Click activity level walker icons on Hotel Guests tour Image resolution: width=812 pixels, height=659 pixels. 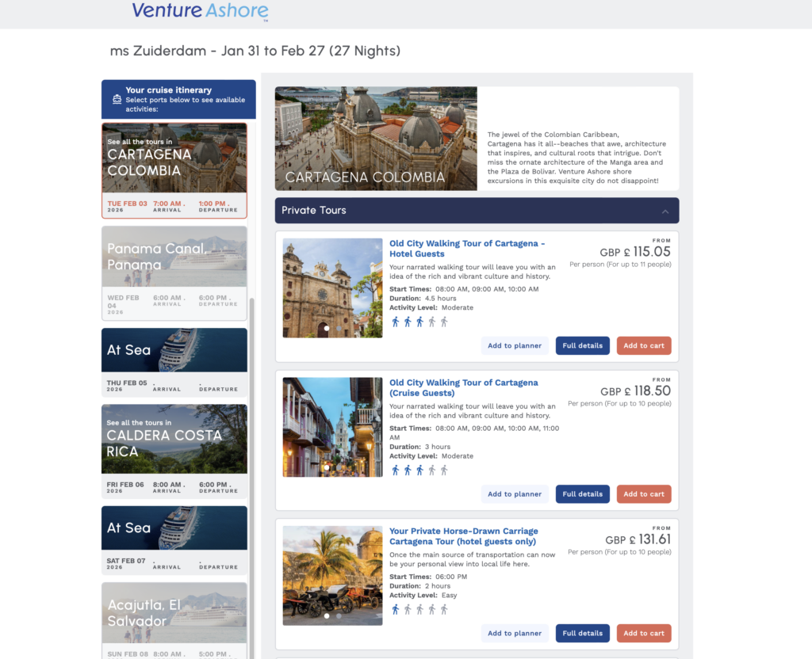pyautogui.click(x=419, y=322)
